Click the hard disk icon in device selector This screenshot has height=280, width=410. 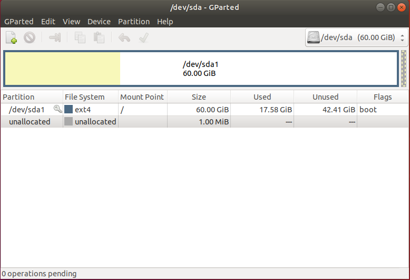coord(313,37)
